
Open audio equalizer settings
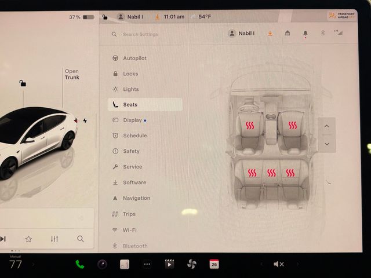point(54,239)
